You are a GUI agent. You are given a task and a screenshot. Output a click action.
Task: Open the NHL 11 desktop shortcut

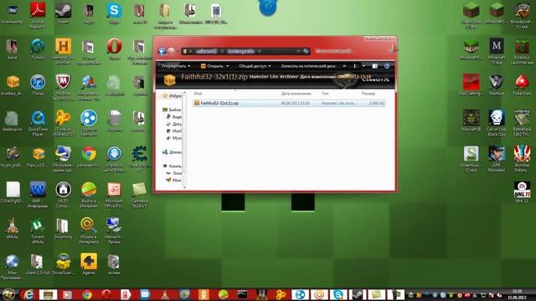(522, 192)
